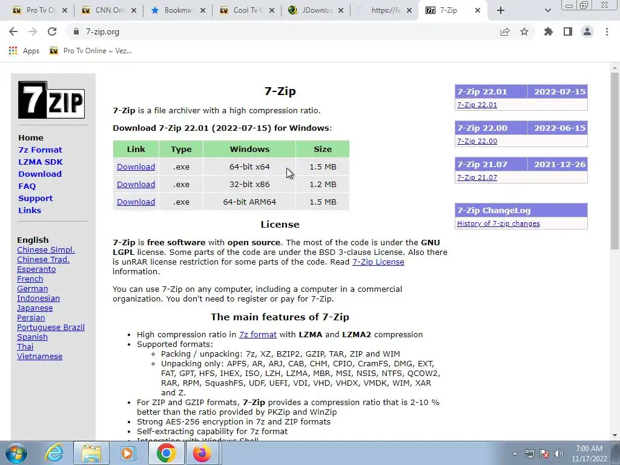
Task: Open the 7-Zip 22.00 news link
Action: [x=477, y=141]
